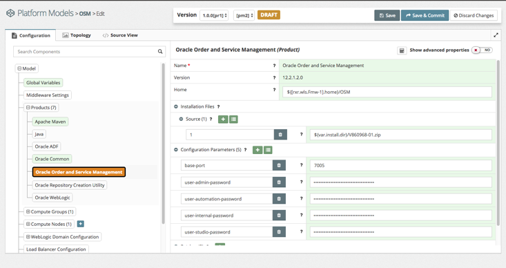Click the properties panel vertical scrollbar

click(x=498, y=143)
